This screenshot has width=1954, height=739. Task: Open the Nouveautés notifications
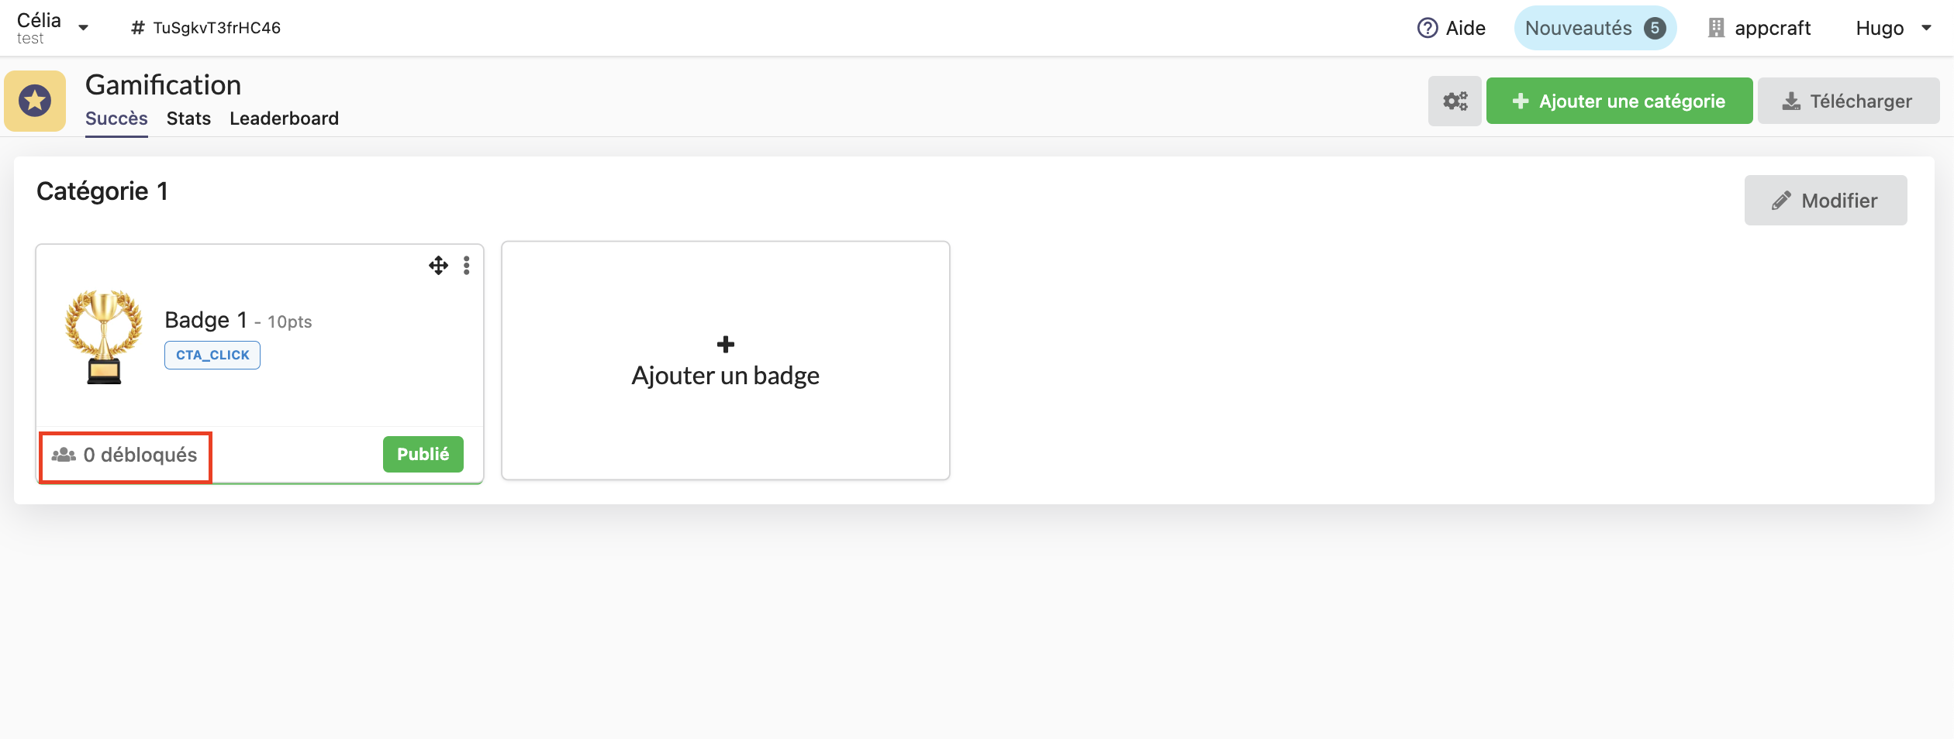pos(1594,29)
